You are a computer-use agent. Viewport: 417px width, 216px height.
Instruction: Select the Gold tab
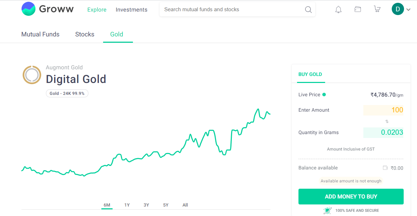(117, 34)
